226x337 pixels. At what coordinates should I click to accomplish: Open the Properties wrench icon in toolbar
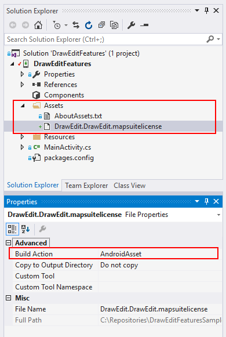coord(131,25)
